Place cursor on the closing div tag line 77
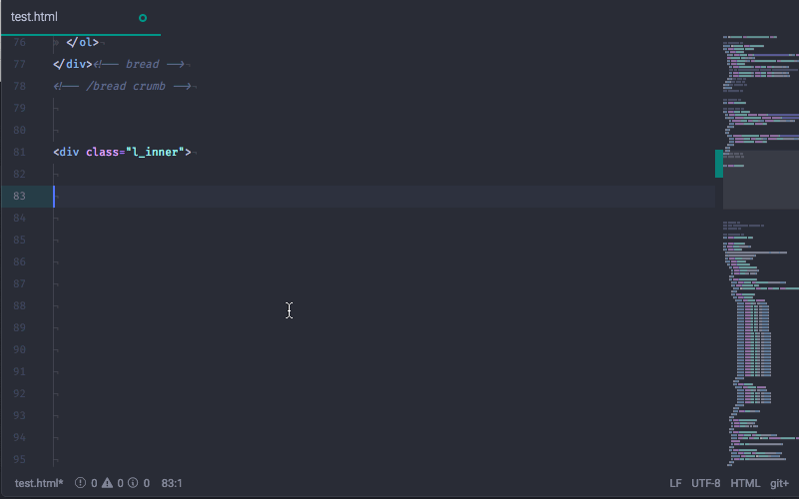 pyautogui.click(x=72, y=64)
